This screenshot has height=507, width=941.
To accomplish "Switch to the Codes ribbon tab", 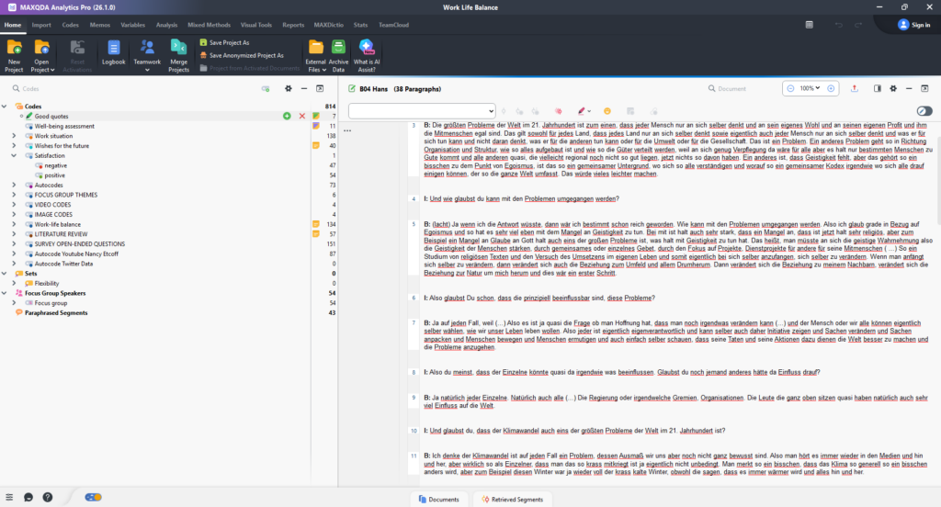I will pos(70,25).
